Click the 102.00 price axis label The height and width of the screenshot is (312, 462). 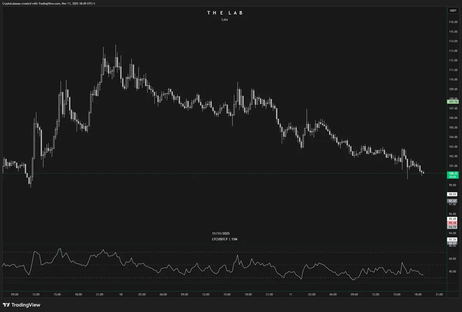453,156
